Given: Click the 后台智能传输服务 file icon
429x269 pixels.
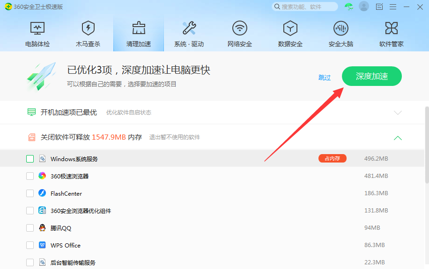Looking at the screenshot, I should pos(42,262).
